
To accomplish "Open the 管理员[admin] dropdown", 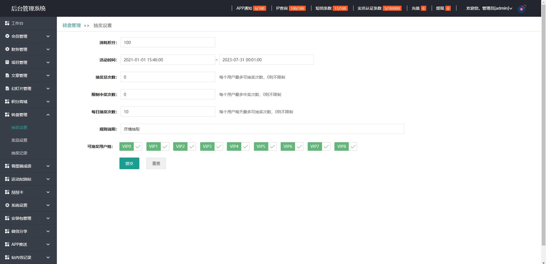I will 489,8.
